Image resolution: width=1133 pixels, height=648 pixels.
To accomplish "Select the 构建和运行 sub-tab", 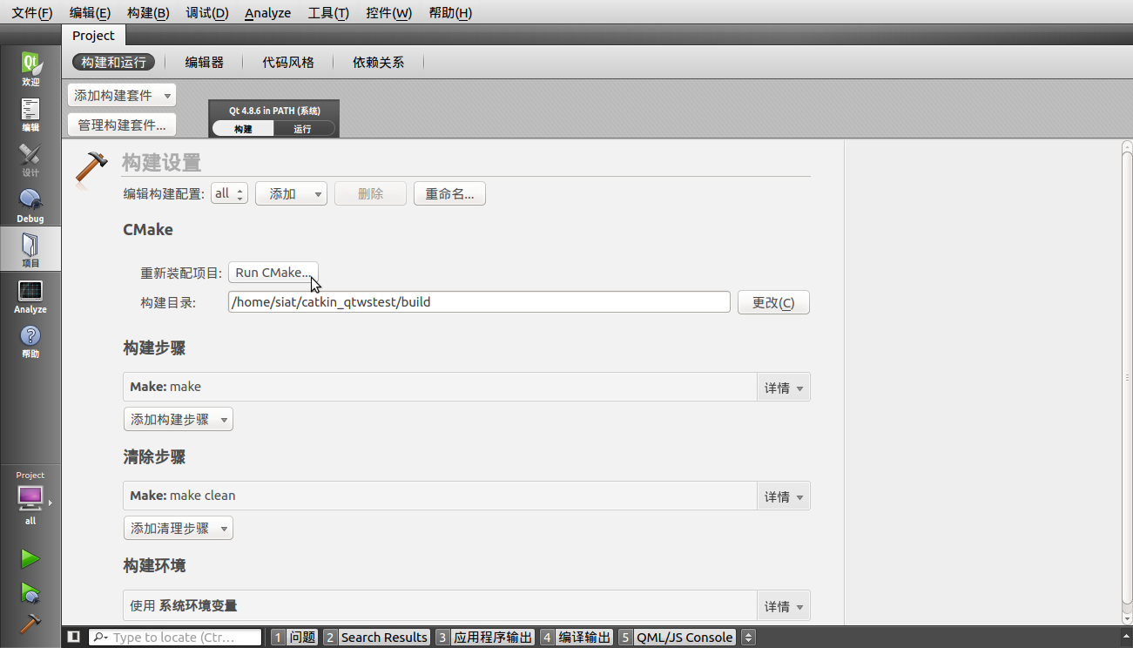I will (x=113, y=62).
